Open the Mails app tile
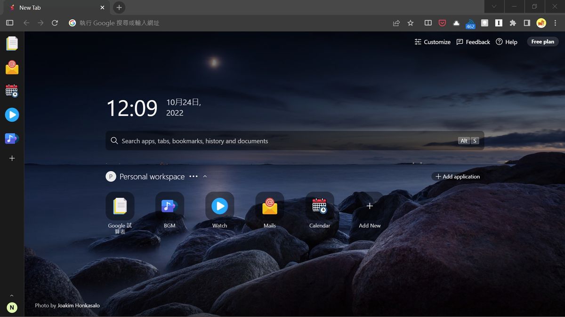The height and width of the screenshot is (317, 565). click(x=269, y=206)
